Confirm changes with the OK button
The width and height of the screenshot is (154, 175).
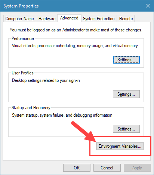coord(77,168)
